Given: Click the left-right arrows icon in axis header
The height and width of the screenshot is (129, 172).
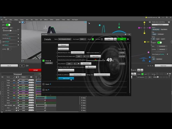Looking at the screenshot, I should [x=31, y=77].
